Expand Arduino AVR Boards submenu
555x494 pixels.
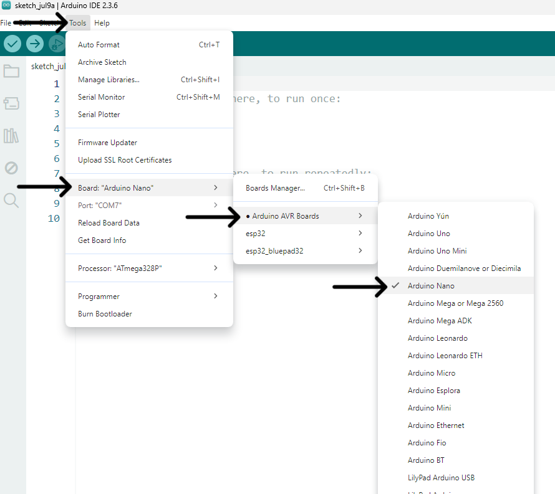coord(305,216)
